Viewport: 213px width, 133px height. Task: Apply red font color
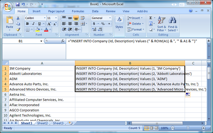pyautogui.click(x=46, y=29)
